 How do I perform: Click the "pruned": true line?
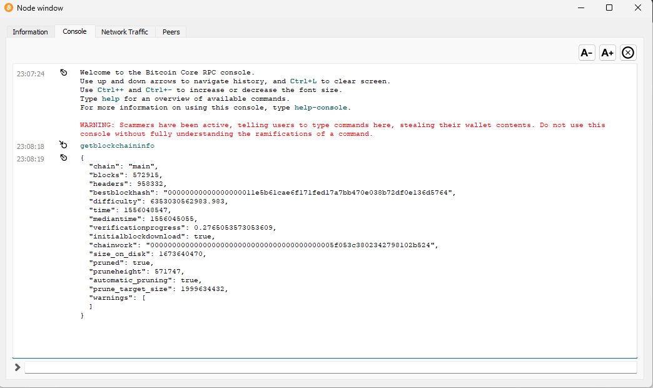121,263
